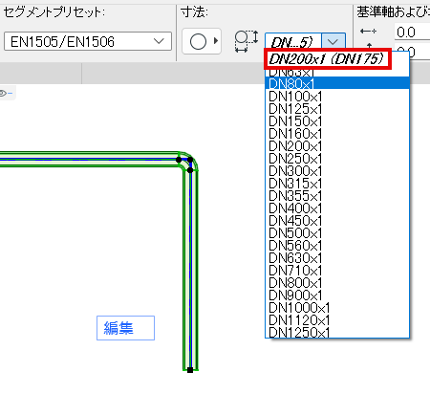The height and width of the screenshot is (394, 430).
Task: Toggle the eye visibility icon
Action: 6,93
